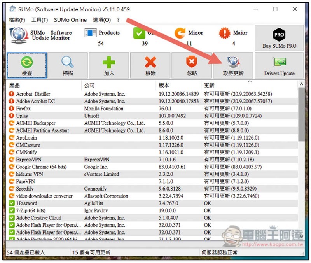Click the 移除 (Remove) red X button
Viewport: 311px width, 263px height.
[150, 65]
